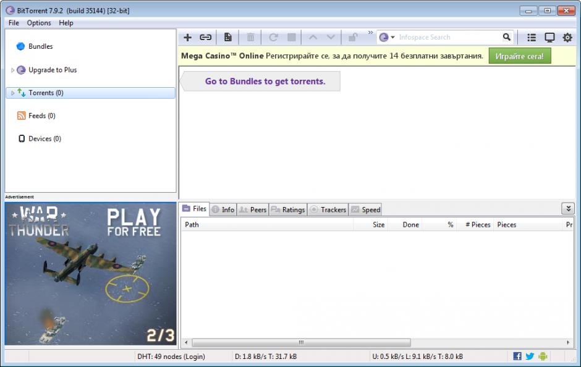Click download speed D: 1.8 kB/s status

click(266, 356)
